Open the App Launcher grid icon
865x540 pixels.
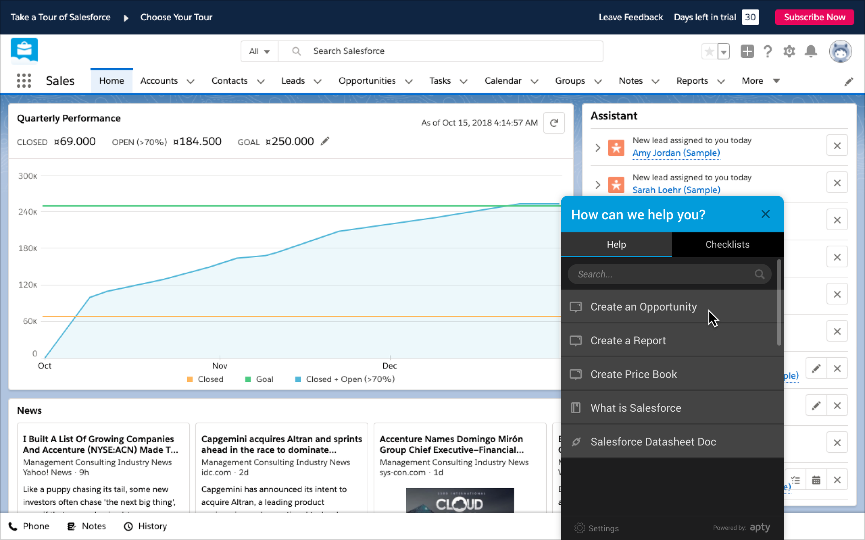point(24,81)
